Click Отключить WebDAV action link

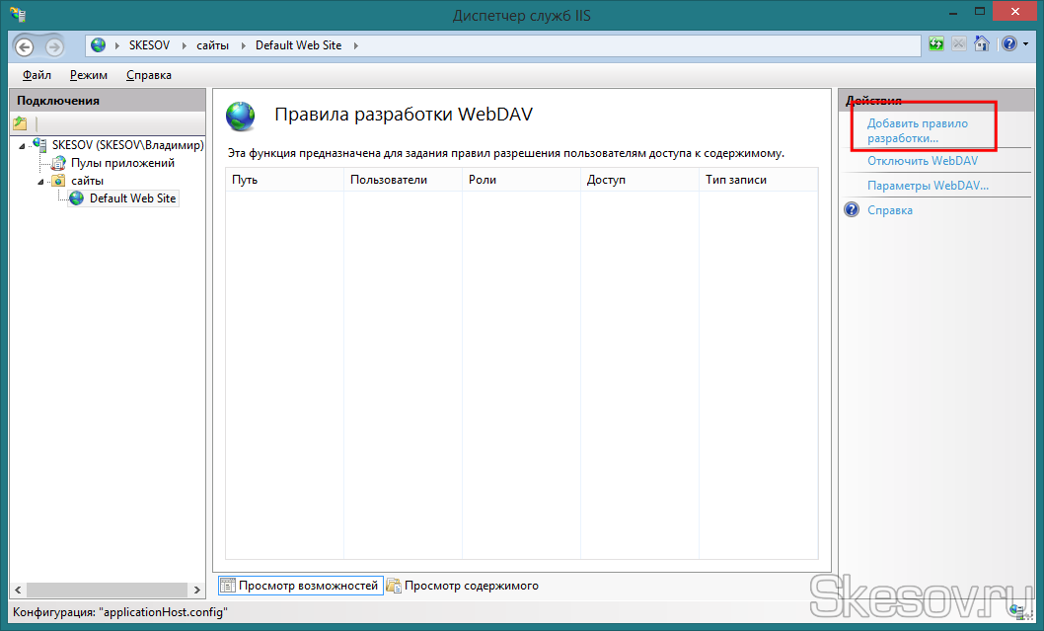[x=922, y=161]
